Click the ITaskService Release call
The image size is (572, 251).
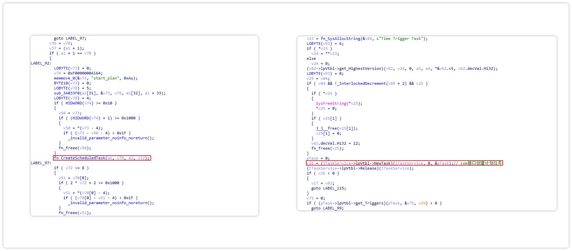[x=360, y=168]
